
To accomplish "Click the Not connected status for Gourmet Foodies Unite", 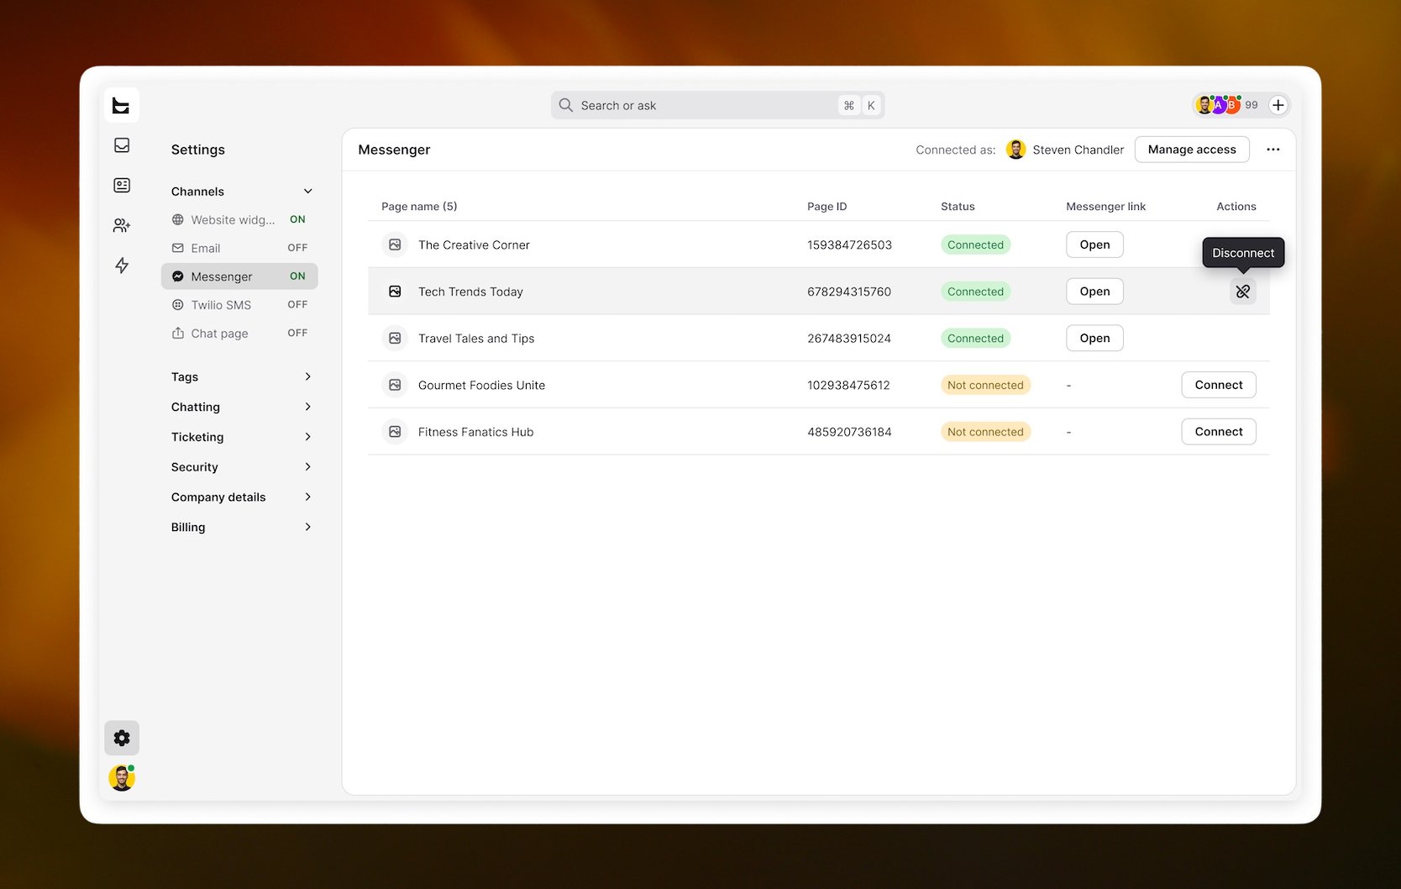I will 985,385.
